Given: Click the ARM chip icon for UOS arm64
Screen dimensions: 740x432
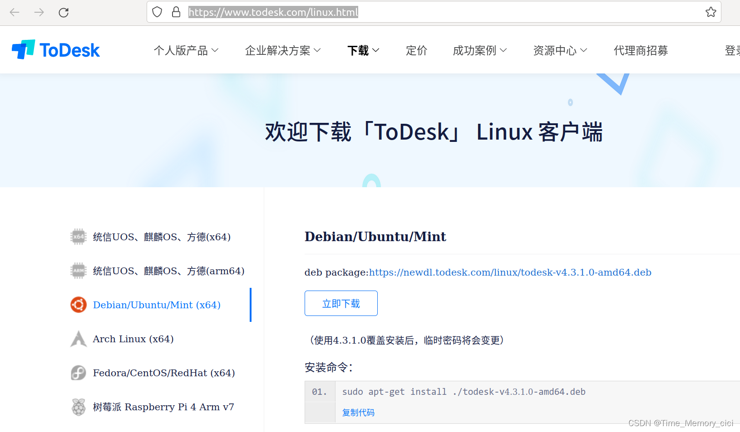Looking at the screenshot, I should 79,271.
